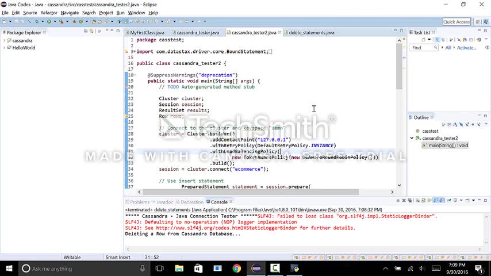Toggle Mark Occurrences highlighter icon
This screenshot has width=491, height=276.
(x=126, y=21)
